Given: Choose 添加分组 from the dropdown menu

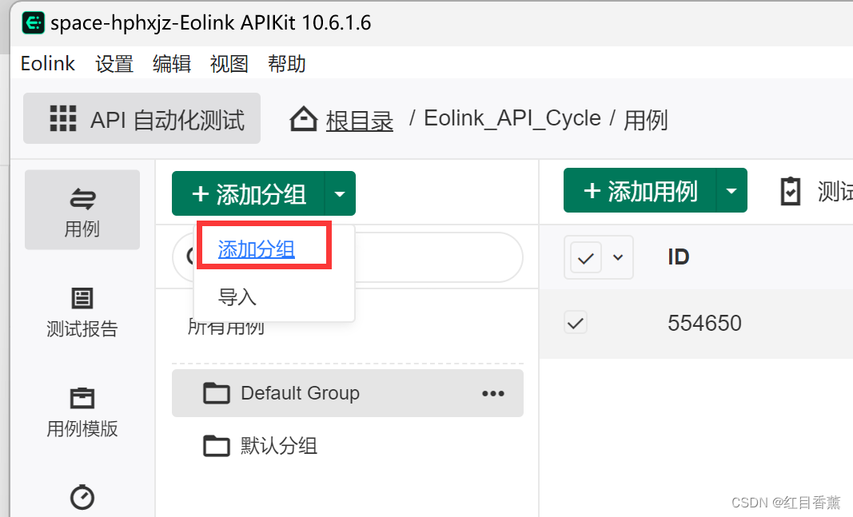Looking at the screenshot, I should pyautogui.click(x=257, y=249).
